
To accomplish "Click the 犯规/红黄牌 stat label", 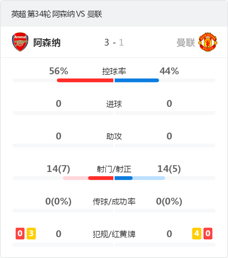I will click(x=114, y=234).
